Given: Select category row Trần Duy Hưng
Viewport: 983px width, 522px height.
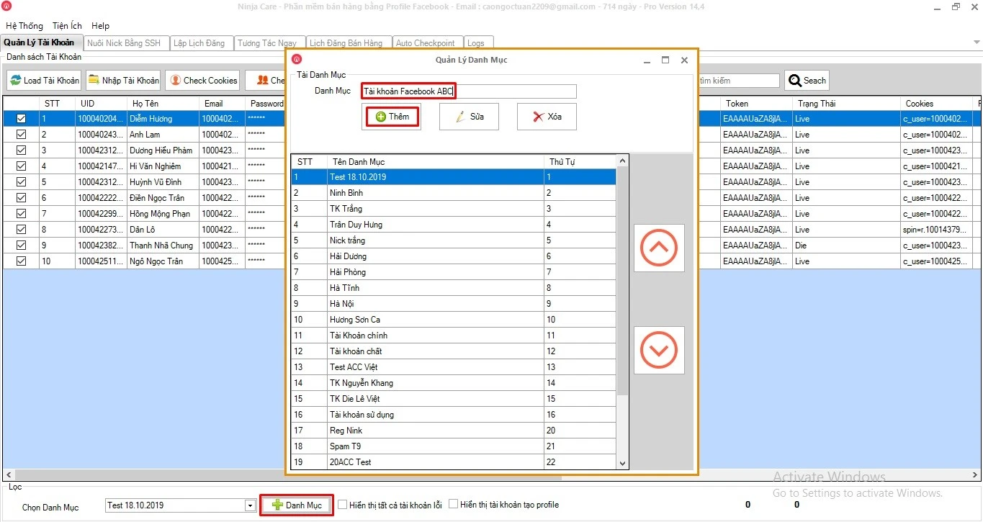Looking at the screenshot, I should 454,225.
